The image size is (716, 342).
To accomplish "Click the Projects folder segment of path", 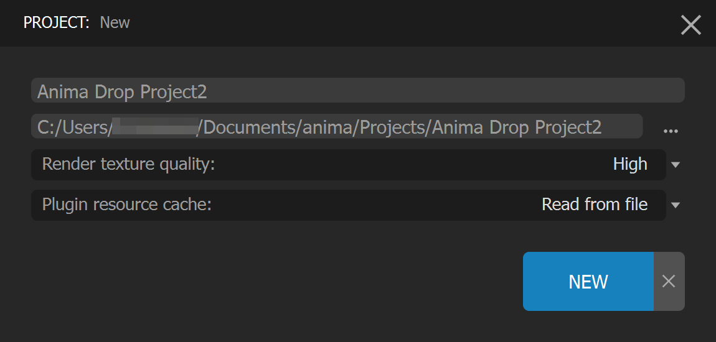I will pos(392,128).
